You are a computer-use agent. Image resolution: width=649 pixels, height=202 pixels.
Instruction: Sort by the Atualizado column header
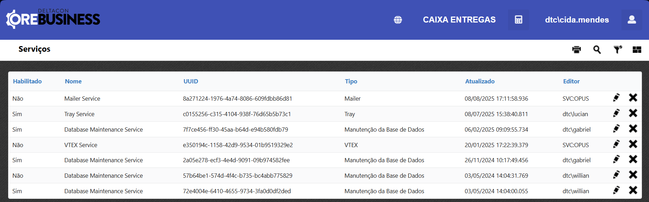coord(479,81)
